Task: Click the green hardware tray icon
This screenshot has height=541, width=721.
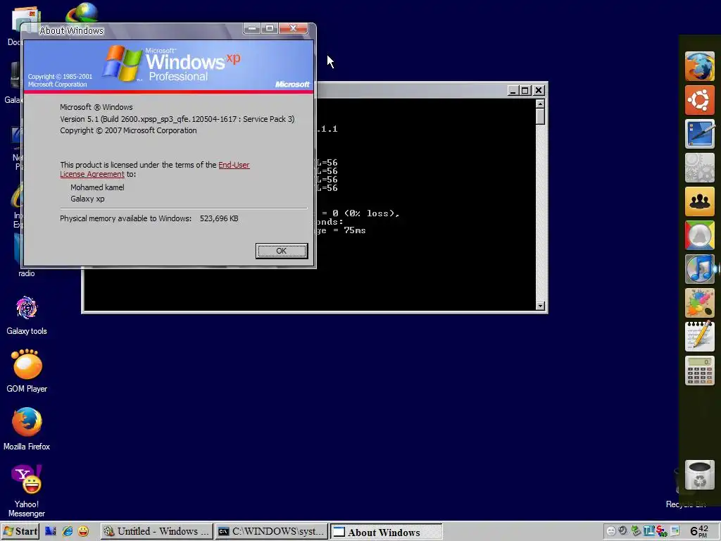Action: (x=636, y=531)
